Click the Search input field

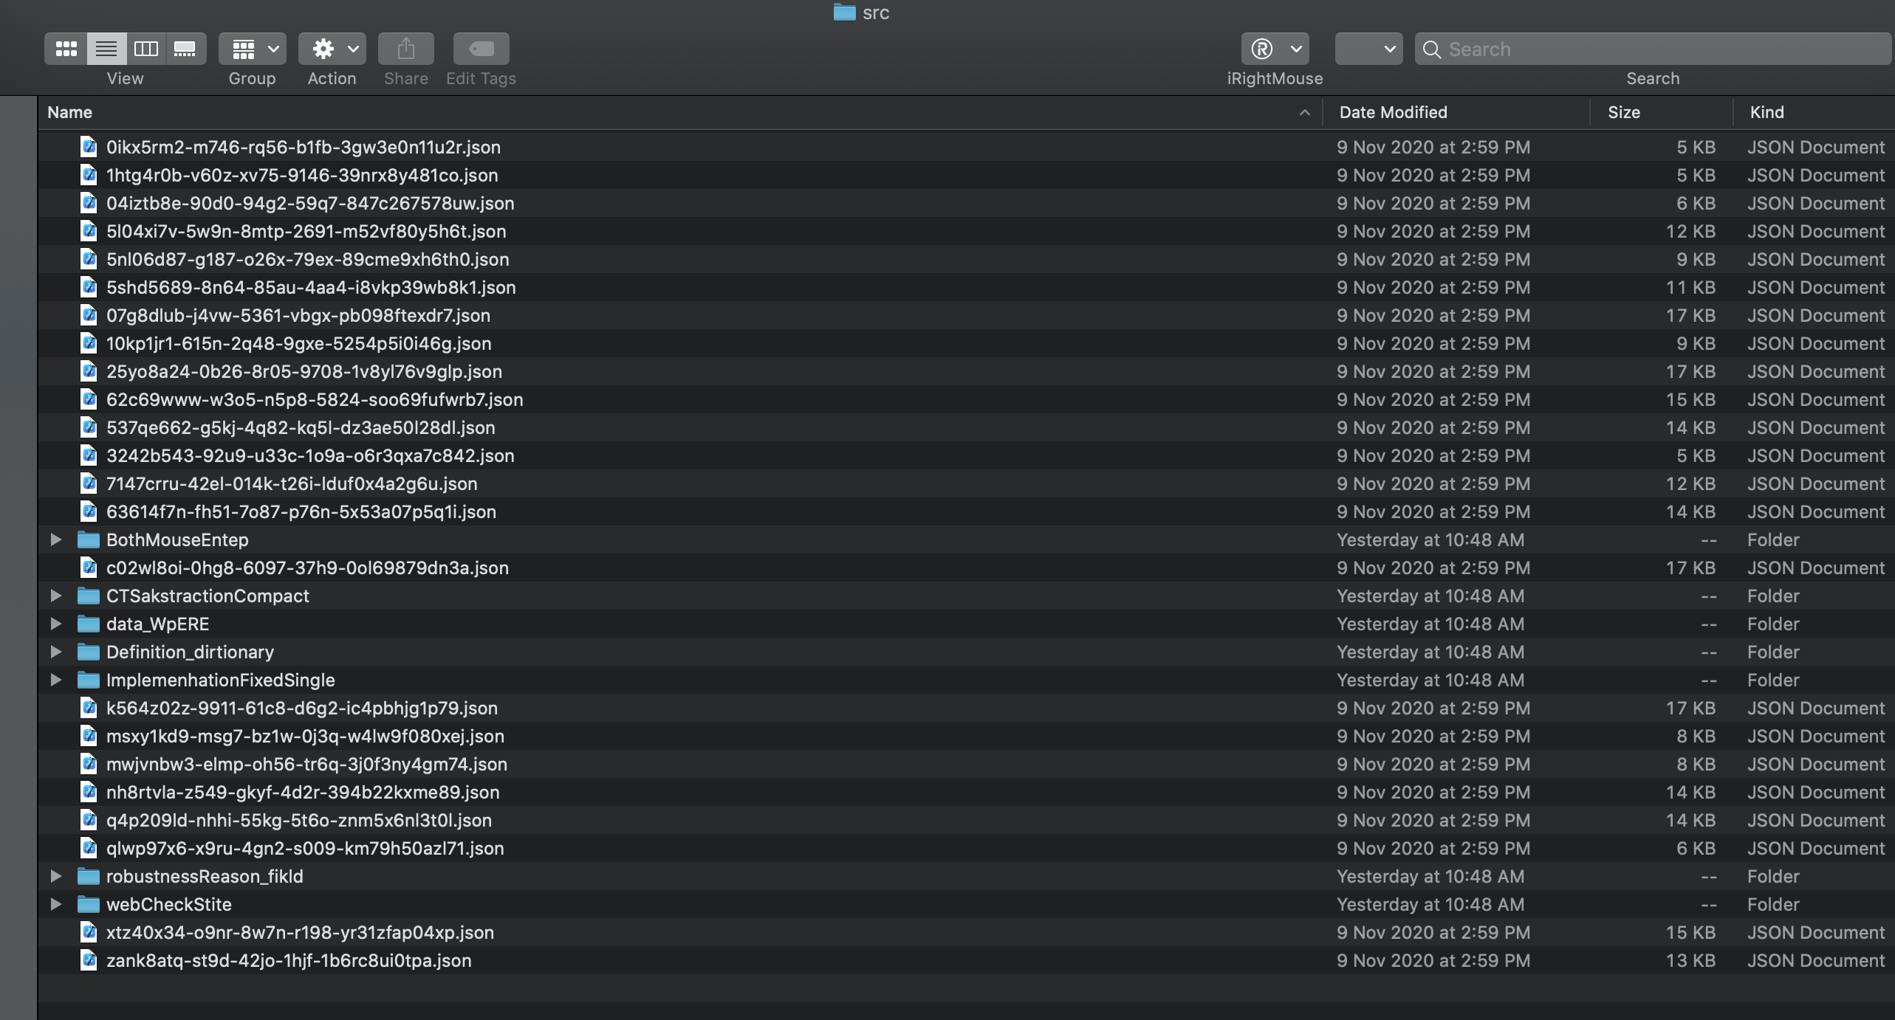[1654, 49]
